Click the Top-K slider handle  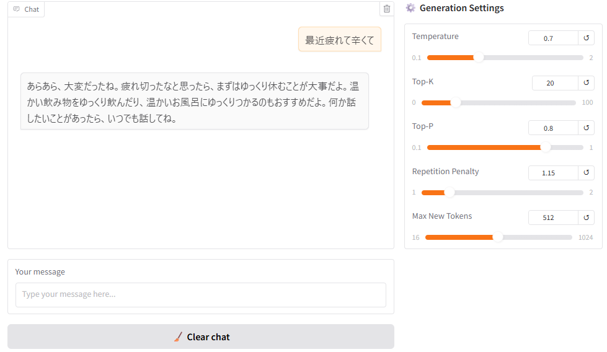pyautogui.click(x=456, y=102)
